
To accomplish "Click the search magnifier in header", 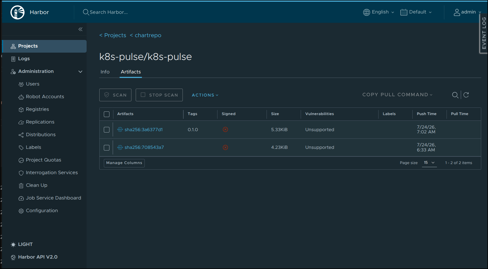I will (x=86, y=12).
